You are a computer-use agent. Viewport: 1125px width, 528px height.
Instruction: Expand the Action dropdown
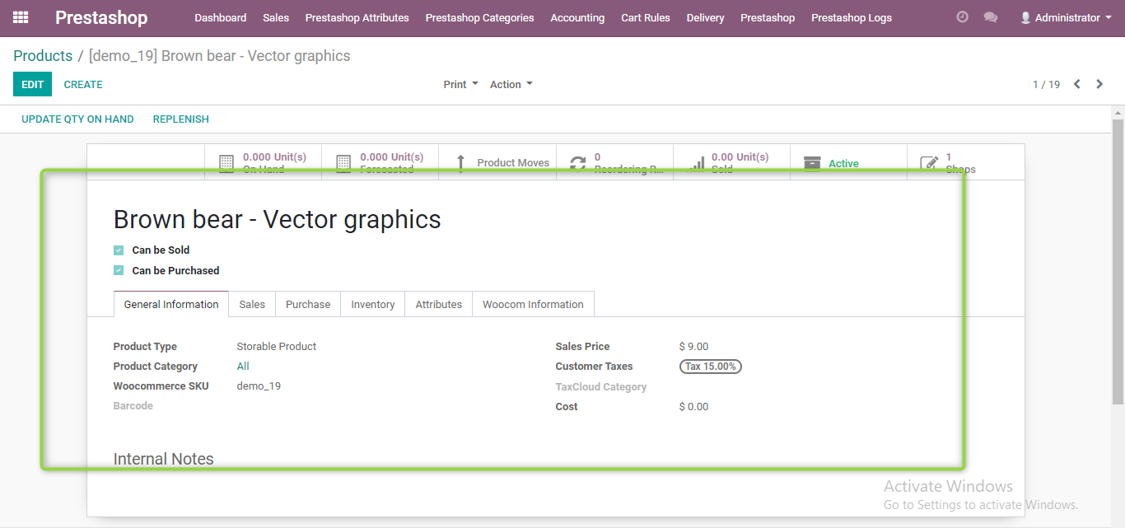[511, 84]
